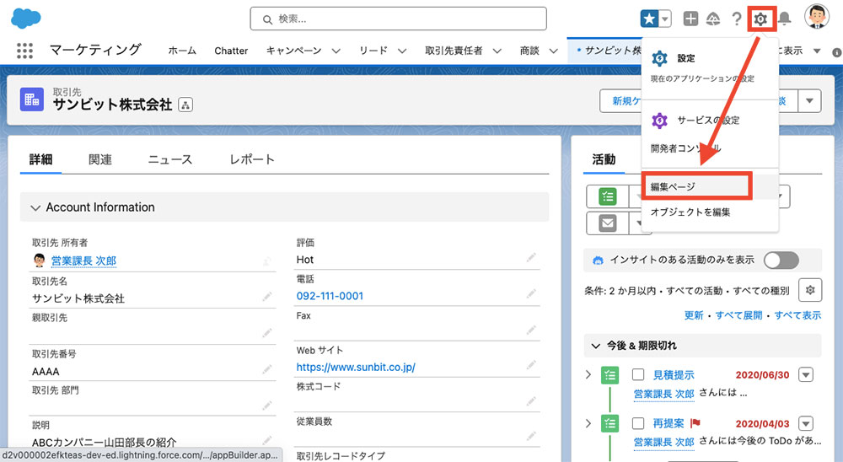The height and width of the screenshot is (462, 843).
Task: Open the キャンペーン tab
Action: (293, 51)
